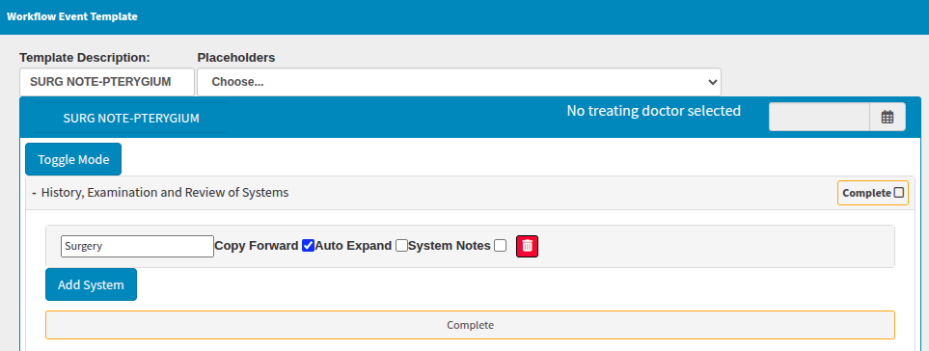The width and height of the screenshot is (929, 351).
Task: Click the Placeholders label
Action: [236, 58]
